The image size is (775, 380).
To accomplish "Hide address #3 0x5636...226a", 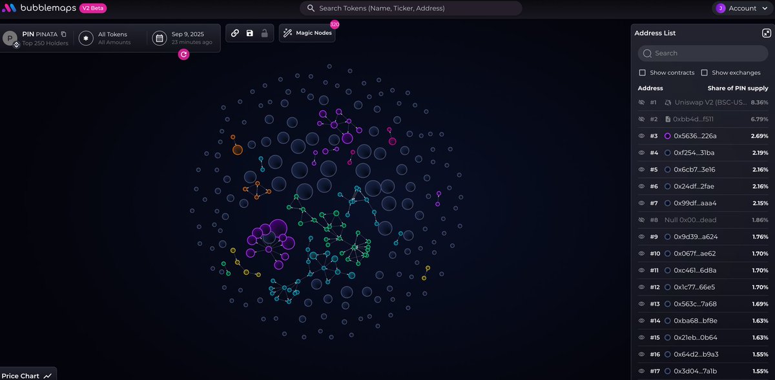I will (642, 136).
